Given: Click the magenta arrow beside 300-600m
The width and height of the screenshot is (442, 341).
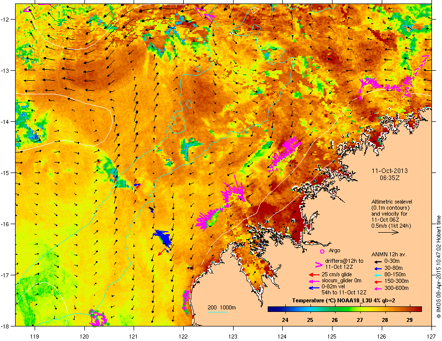Looking at the screenshot, I should tap(378, 288).
